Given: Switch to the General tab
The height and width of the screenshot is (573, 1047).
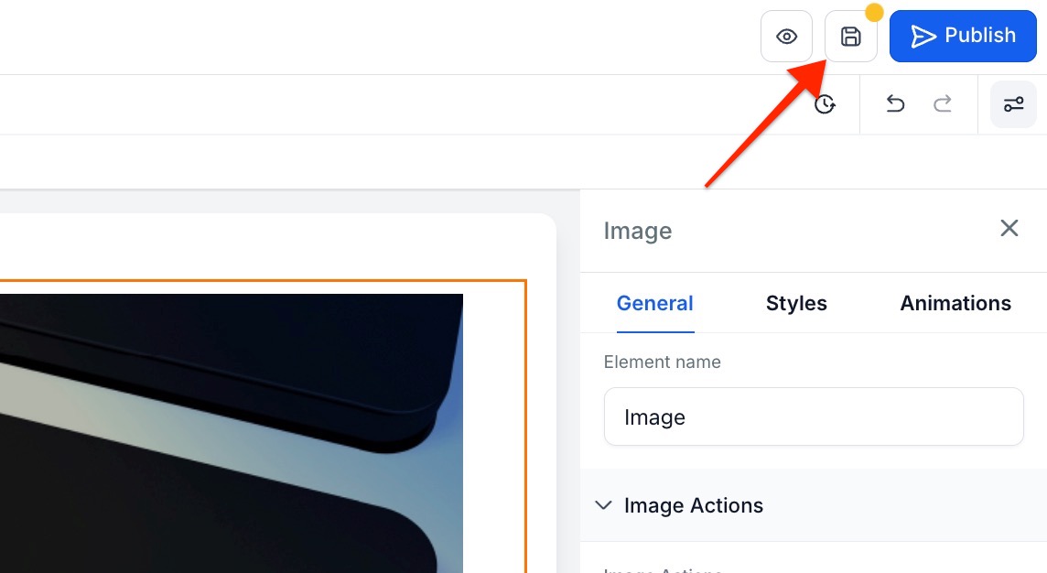Looking at the screenshot, I should (x=654, y=303).
